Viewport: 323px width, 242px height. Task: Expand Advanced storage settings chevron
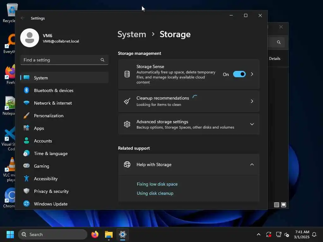point(252,124)
